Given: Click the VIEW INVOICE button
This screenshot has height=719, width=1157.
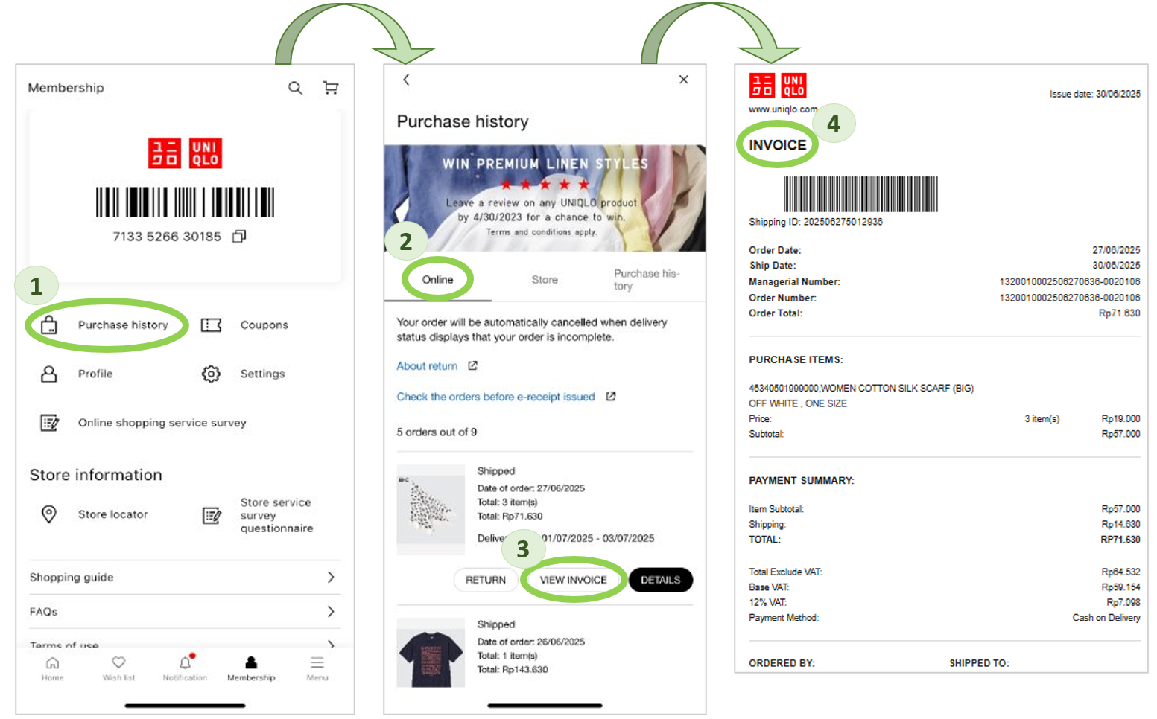Looking at the screenshot, I should (573, 580).
